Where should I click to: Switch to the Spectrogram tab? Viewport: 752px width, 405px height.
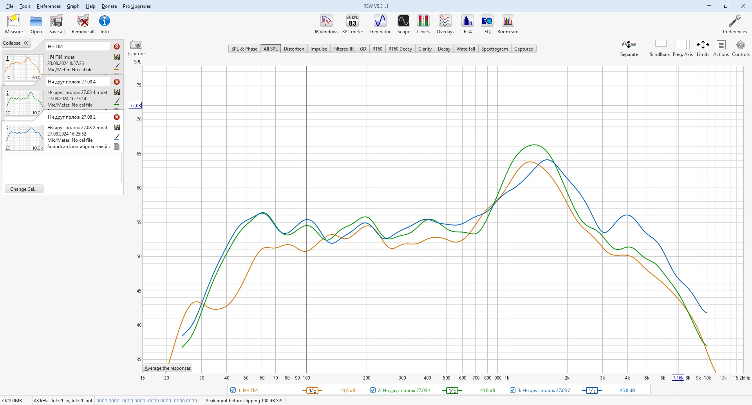494,49
